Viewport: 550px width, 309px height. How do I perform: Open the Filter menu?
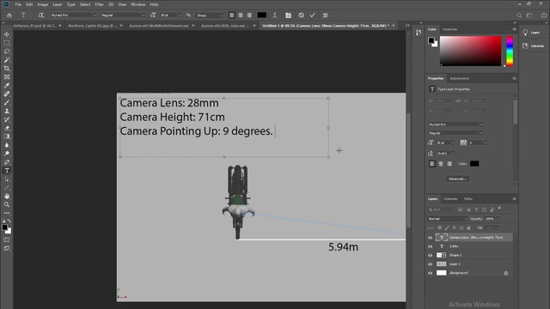(99, 4)
